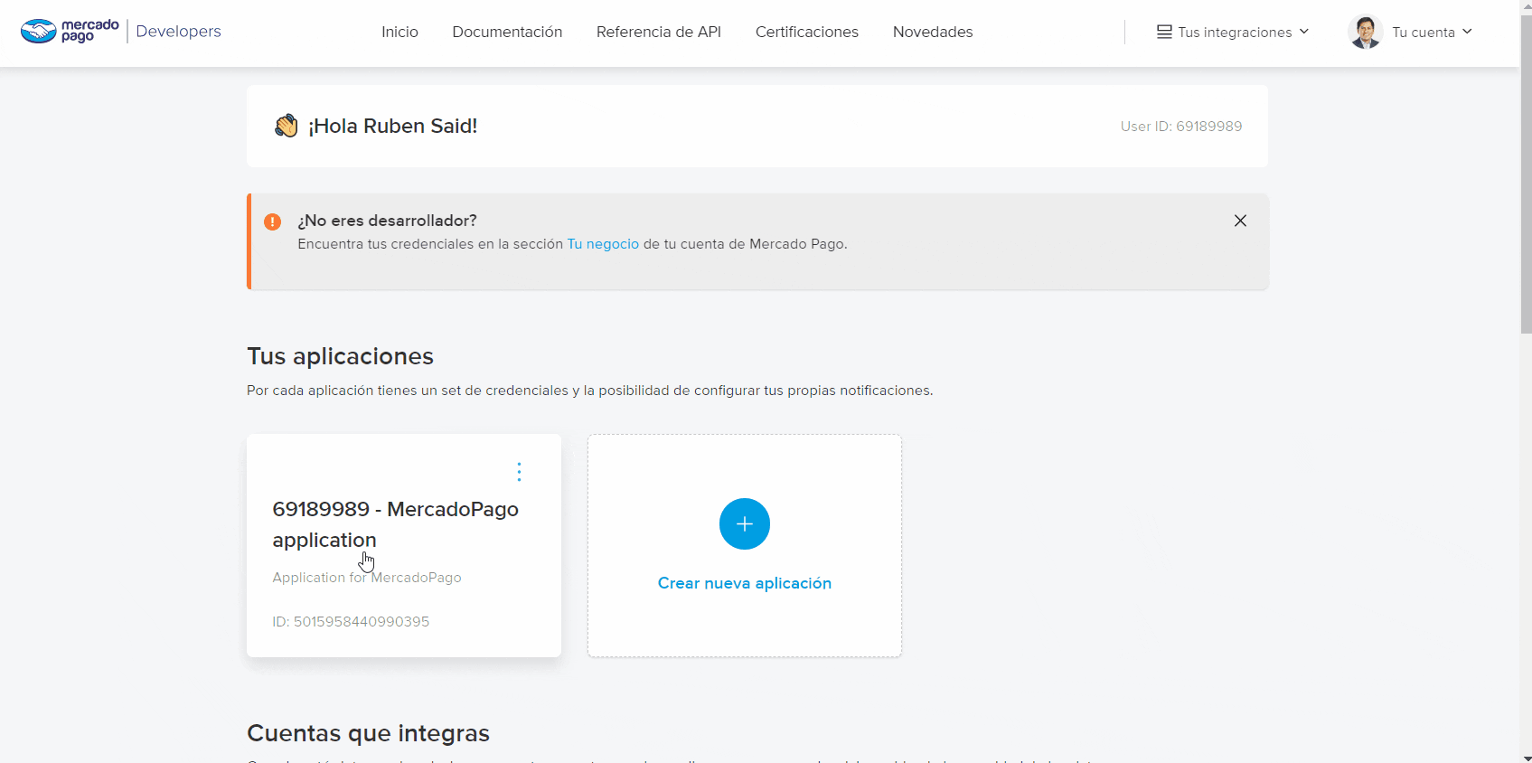The width and height of the screenshot is (1532, 763).
Task: Expand the Tu cuenta dropdown chevron
Action: (1467, 32)
